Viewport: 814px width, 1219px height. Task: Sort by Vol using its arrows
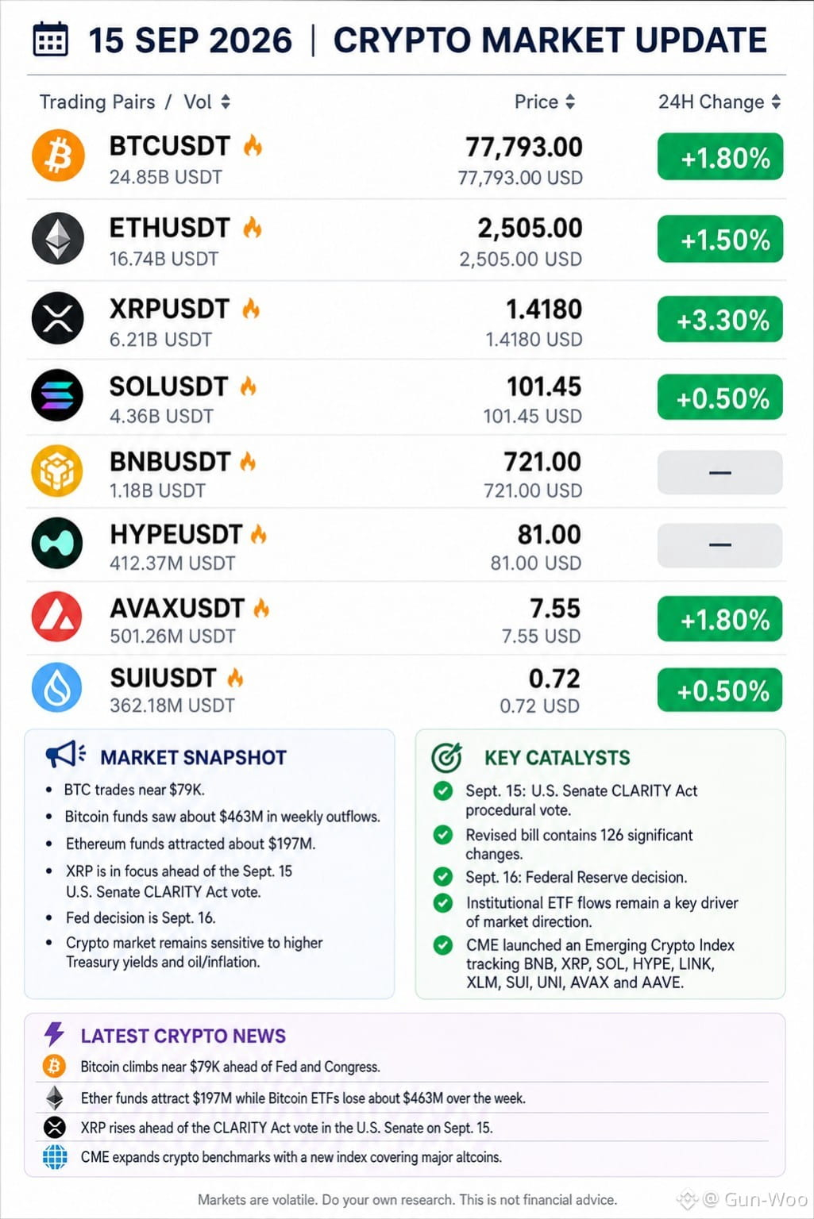(226, 102)
